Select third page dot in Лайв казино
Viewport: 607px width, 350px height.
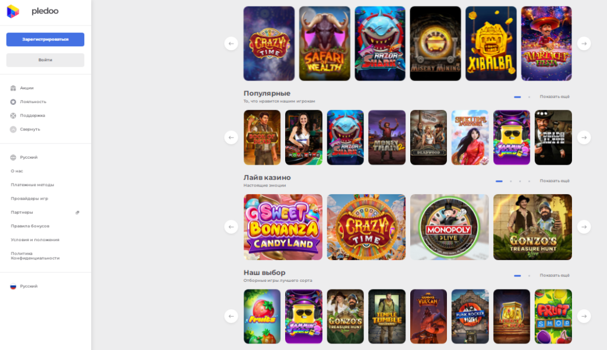click(x=520, y=181)
